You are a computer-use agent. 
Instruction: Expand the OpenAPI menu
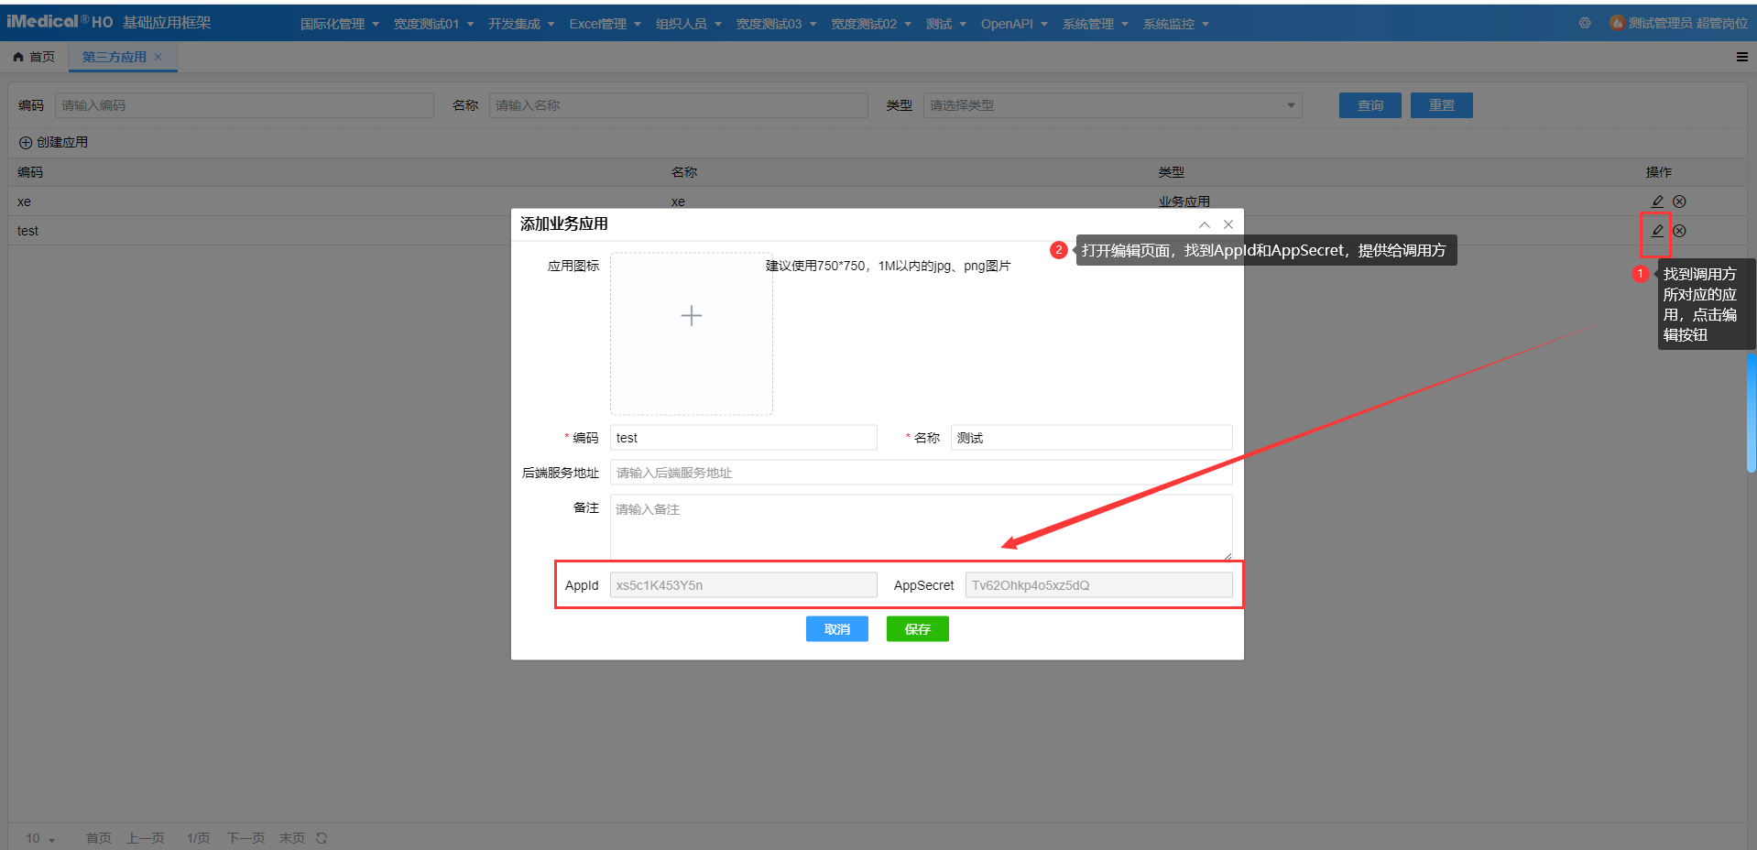coord(1013,24)
